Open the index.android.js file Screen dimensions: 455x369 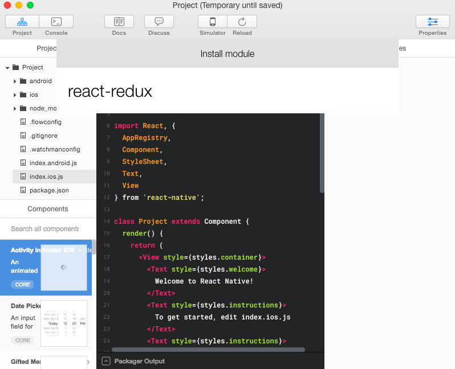coord(54,163)
